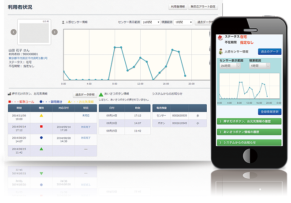Screen dimensions: 291x203
Task: Tap the person sensor icon on phone screen
Action: tap(220, 52)
